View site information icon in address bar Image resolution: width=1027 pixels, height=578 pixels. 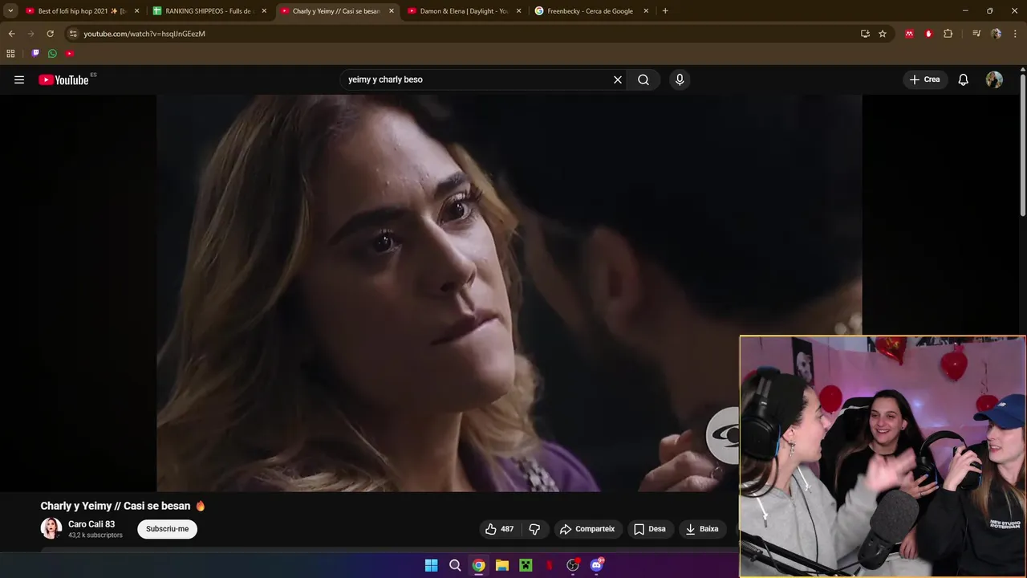pyautogui.click(x=73, y=34)
